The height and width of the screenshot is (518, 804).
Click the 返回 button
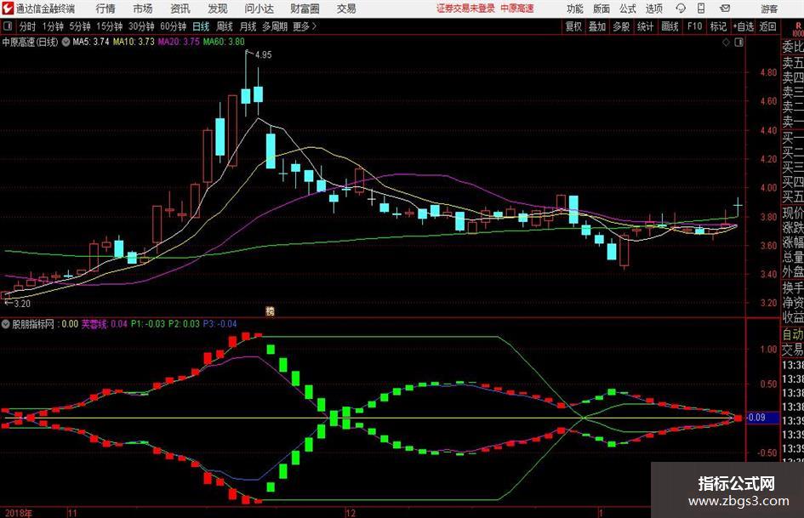(x=767, y=26)
